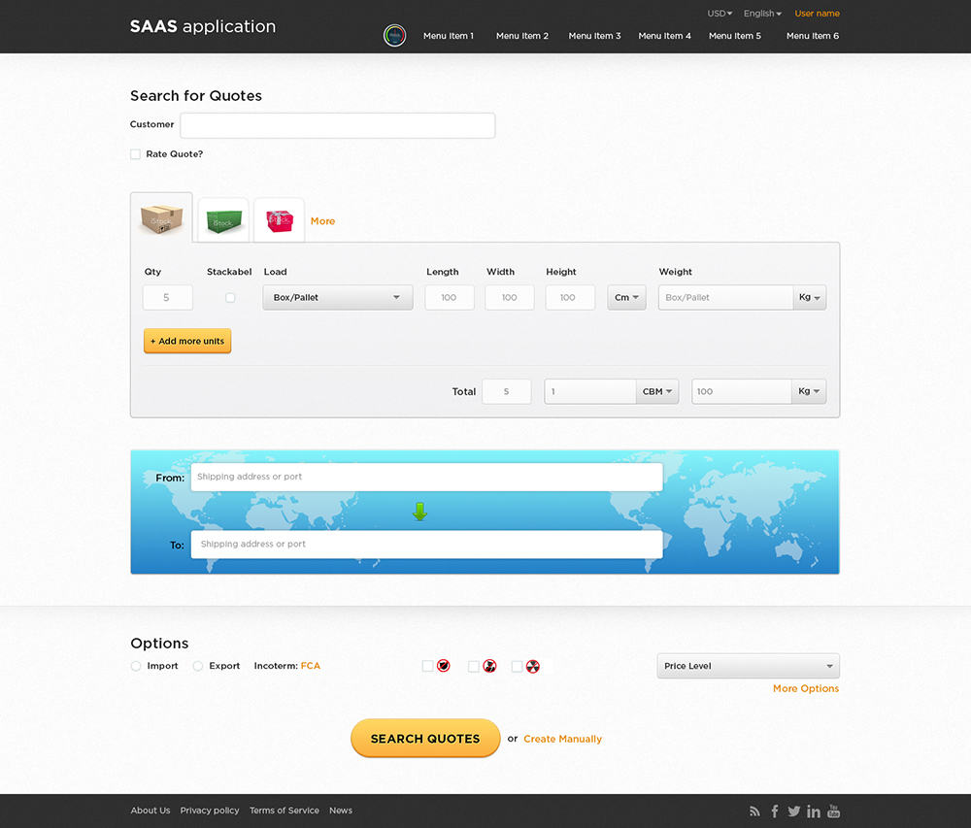Open the Twitter icon in footer
The image size is (971, 828).
(794, 811)
